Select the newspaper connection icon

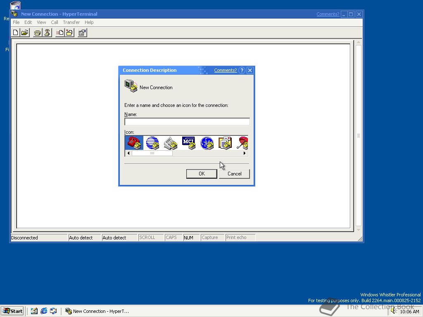pyautogui.click(x=171, y=142)
